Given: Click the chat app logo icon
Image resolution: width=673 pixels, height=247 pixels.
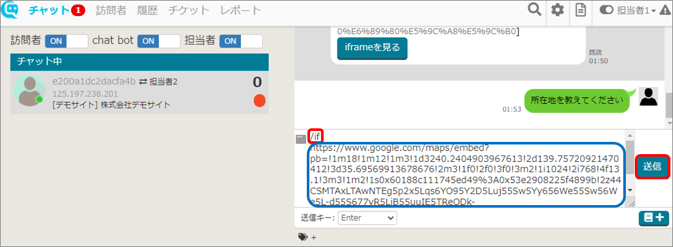Looking at the screenshot, I should pyautogui.click(x=10, y=10).
